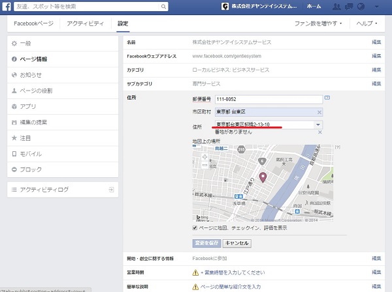Click the activity log exit arrow icon
Image resolution: width=392 pixels, height=292 pixels.
[111, 190]
